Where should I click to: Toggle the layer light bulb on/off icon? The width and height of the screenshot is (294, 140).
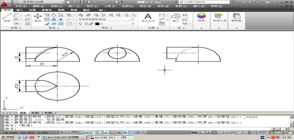[80, 24]
